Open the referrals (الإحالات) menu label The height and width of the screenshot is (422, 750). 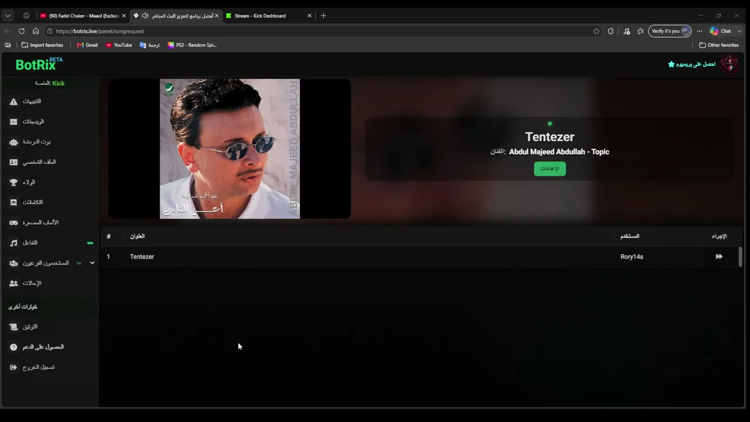[x=32, y=283]
